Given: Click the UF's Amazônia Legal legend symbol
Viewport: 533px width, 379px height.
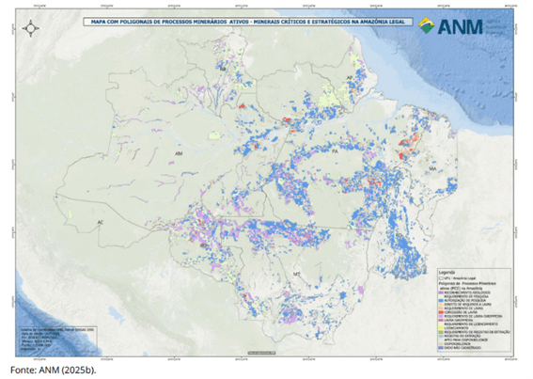Looking at the screenshot, I should pos(441,278).
